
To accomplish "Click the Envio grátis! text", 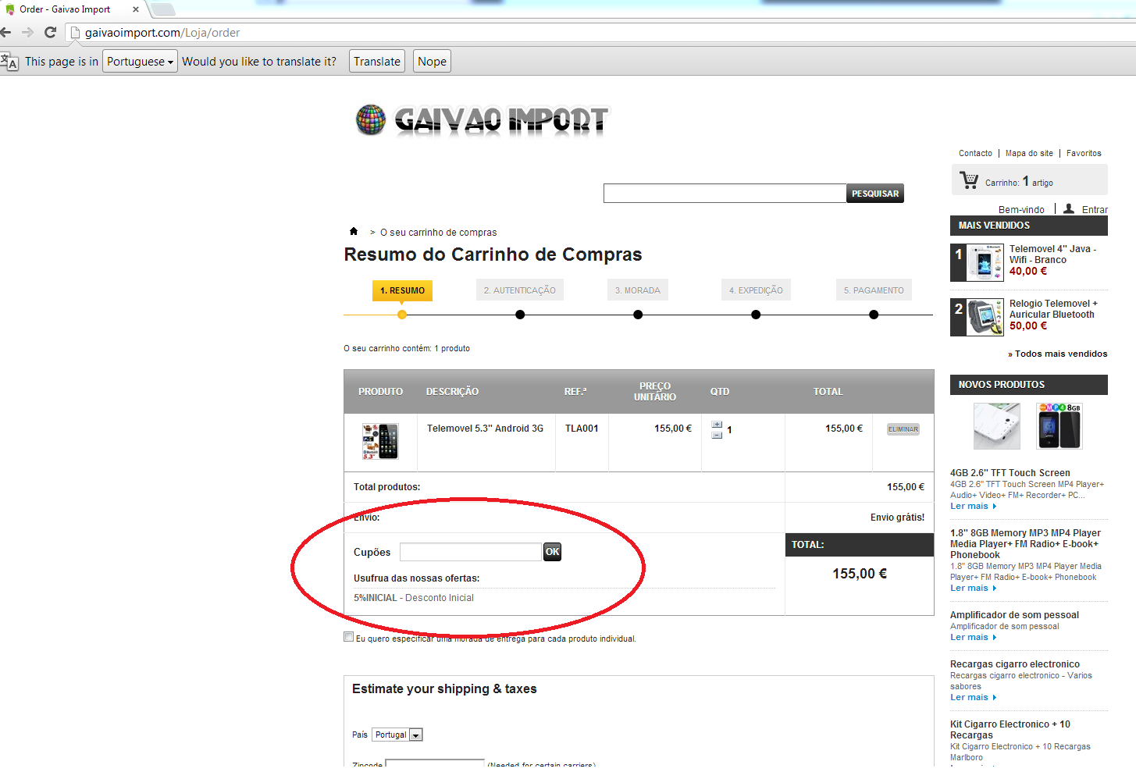I will 897,518.
